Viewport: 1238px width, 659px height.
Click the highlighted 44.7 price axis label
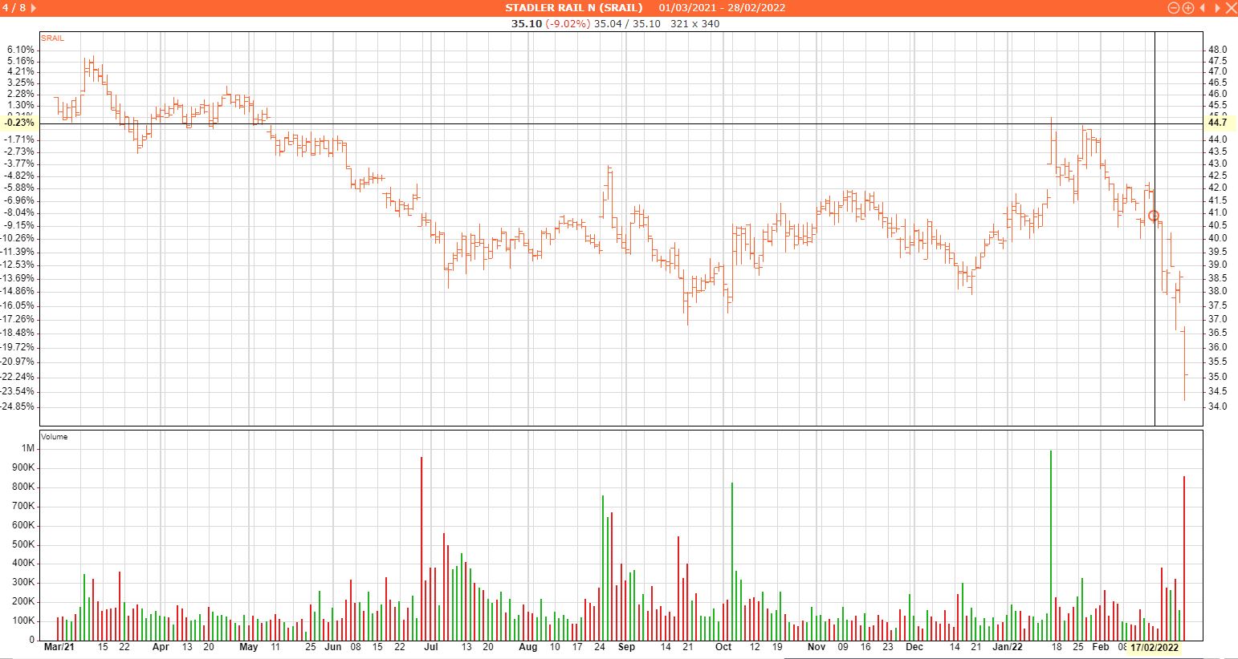[1218, 123]
